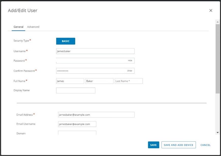Image resolution: width=221 pixels, height=156 pixels.
Task: Switch to the Advanced tab
Action: tap(33, 27)
